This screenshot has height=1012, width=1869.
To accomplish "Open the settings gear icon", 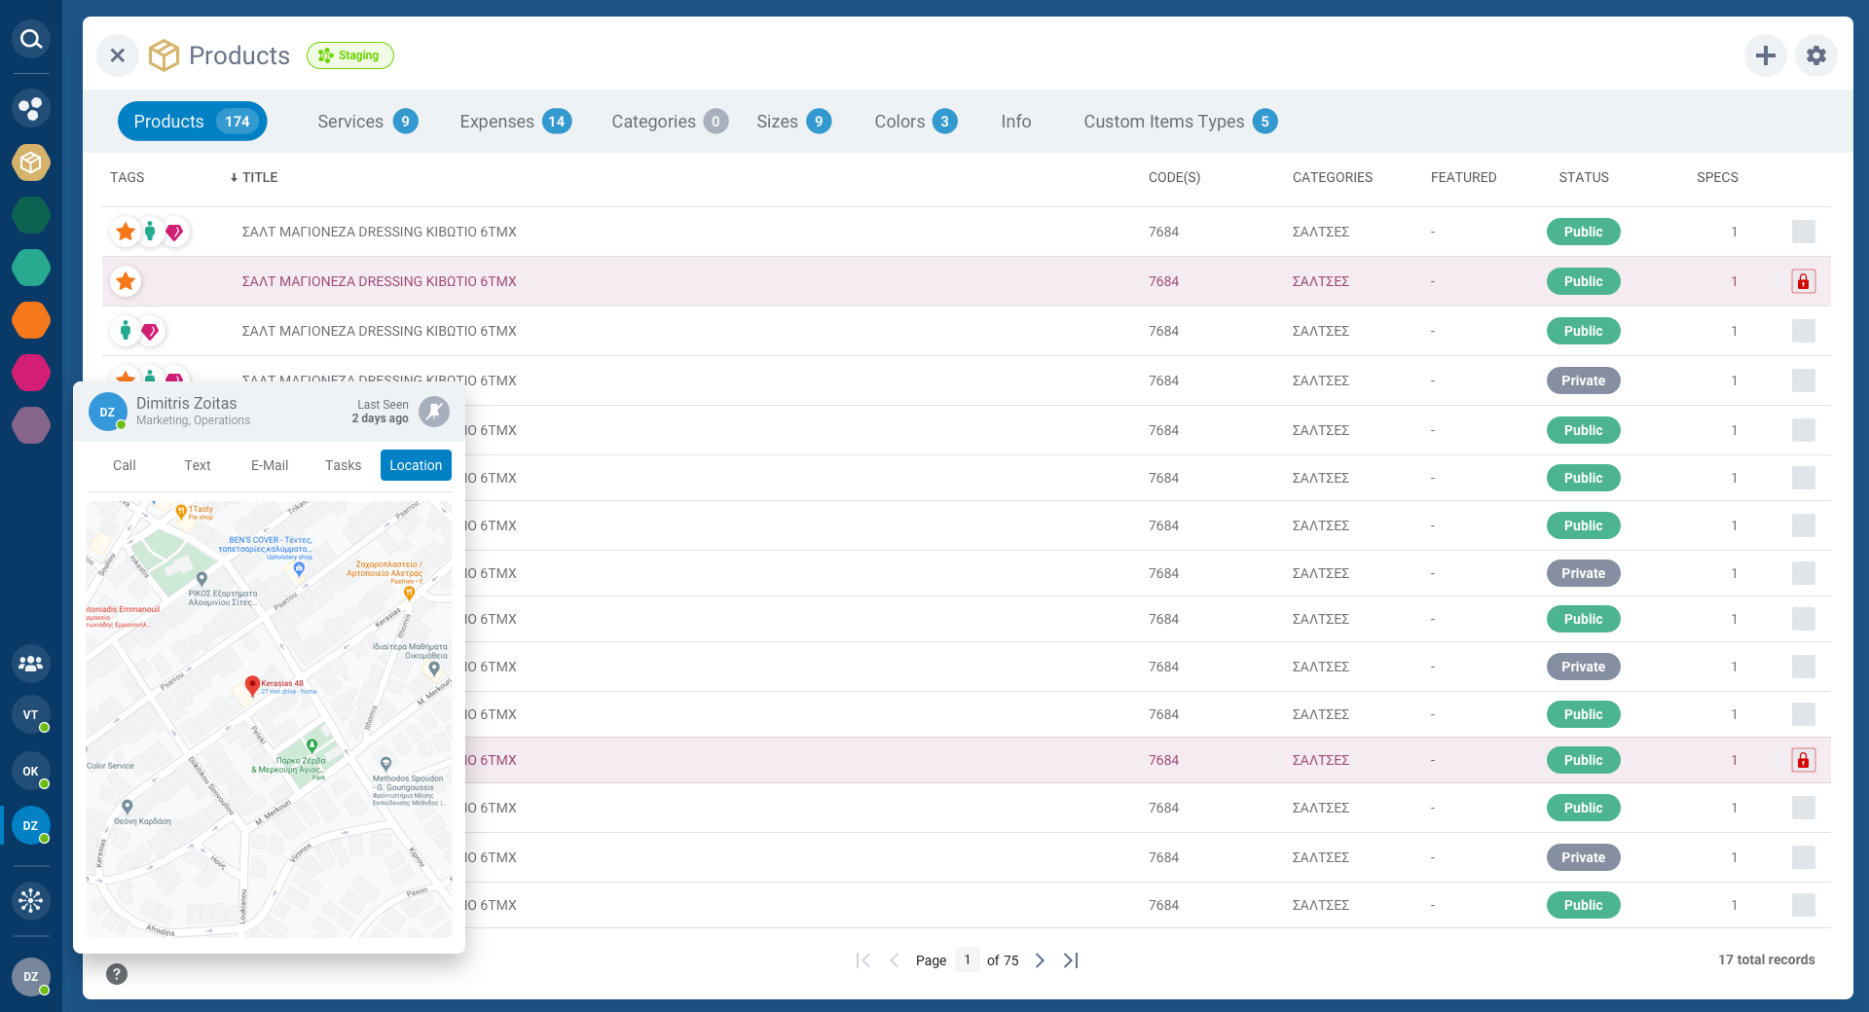I will pyautogui.click(x=1815, y=55).
